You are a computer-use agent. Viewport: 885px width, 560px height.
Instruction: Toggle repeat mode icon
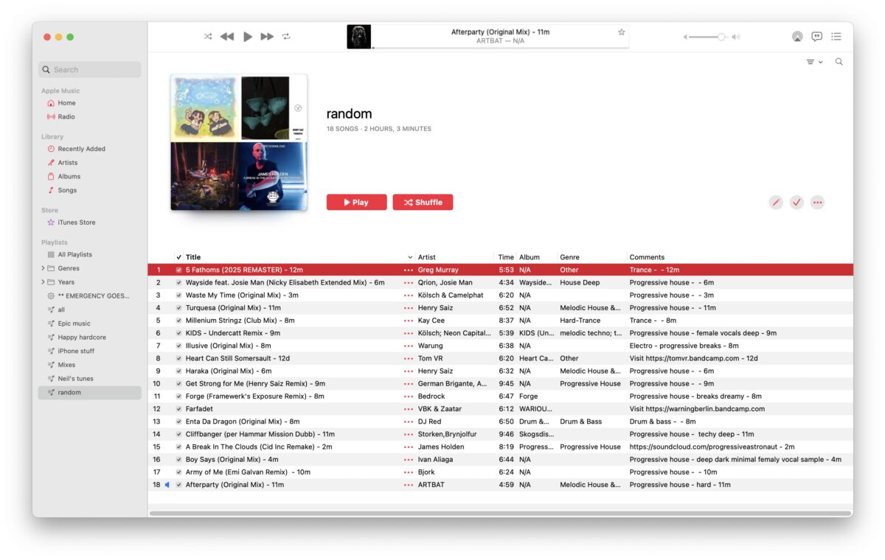(x=286, y=36)
